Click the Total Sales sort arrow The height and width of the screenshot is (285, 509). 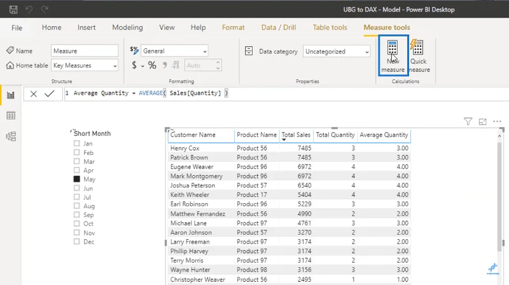coord(284,140)
